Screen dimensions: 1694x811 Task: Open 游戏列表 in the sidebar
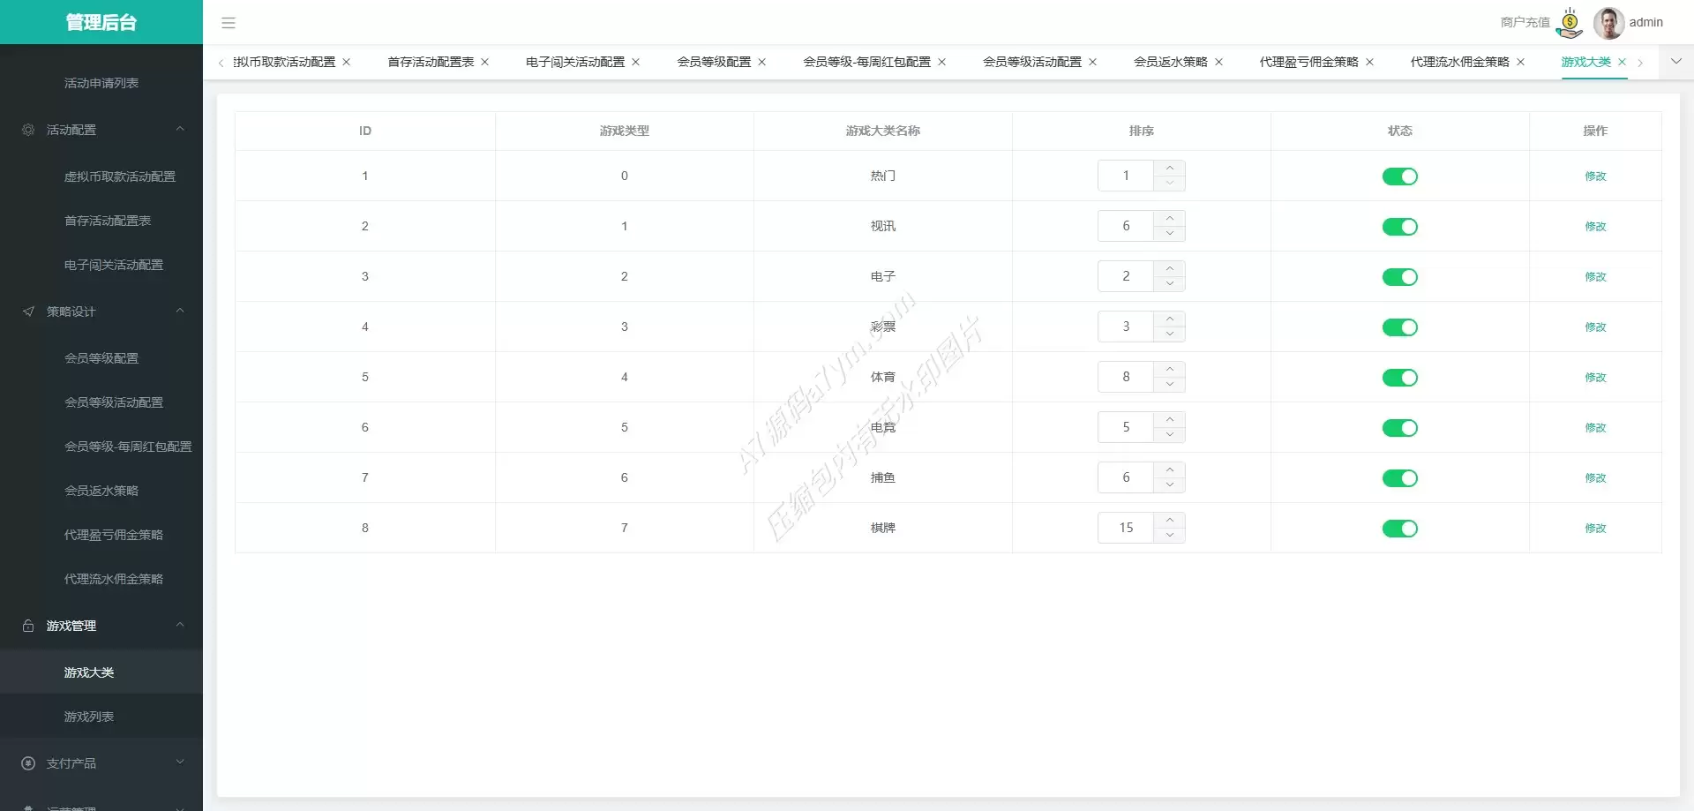(x=89, y=717)
